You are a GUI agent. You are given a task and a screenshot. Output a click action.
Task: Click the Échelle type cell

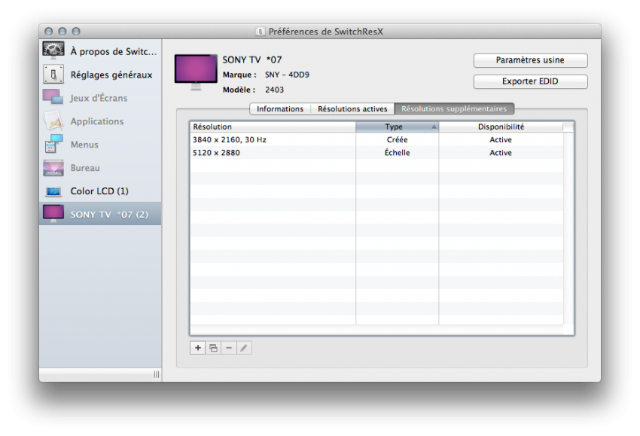click(x=397, y=153)
